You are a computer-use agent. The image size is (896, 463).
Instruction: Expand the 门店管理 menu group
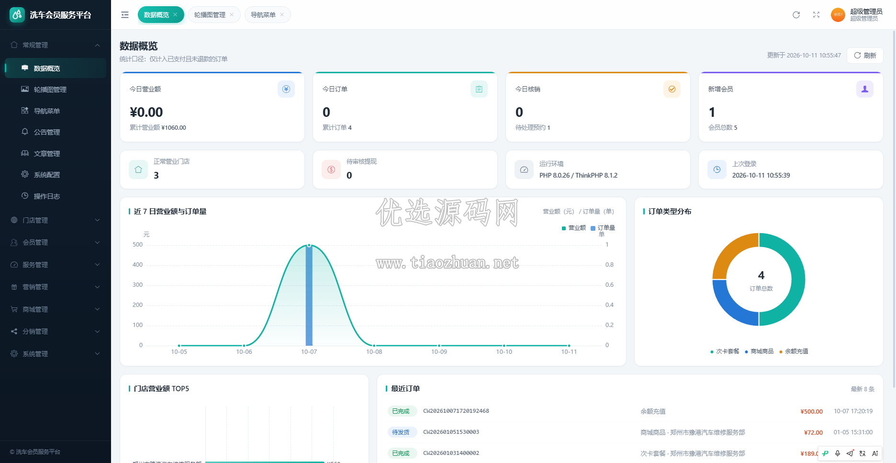(56, 220)
